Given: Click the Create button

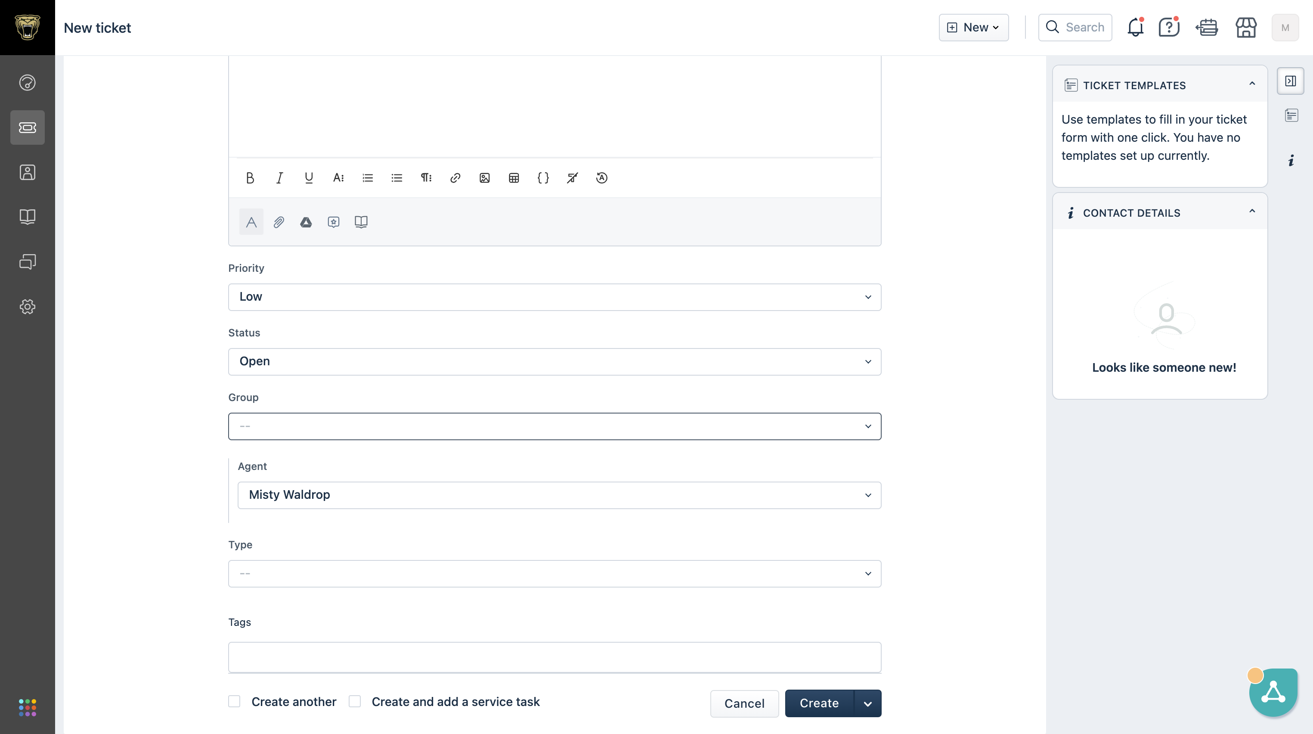Looking at the screenshot, I should pos(819,704).
